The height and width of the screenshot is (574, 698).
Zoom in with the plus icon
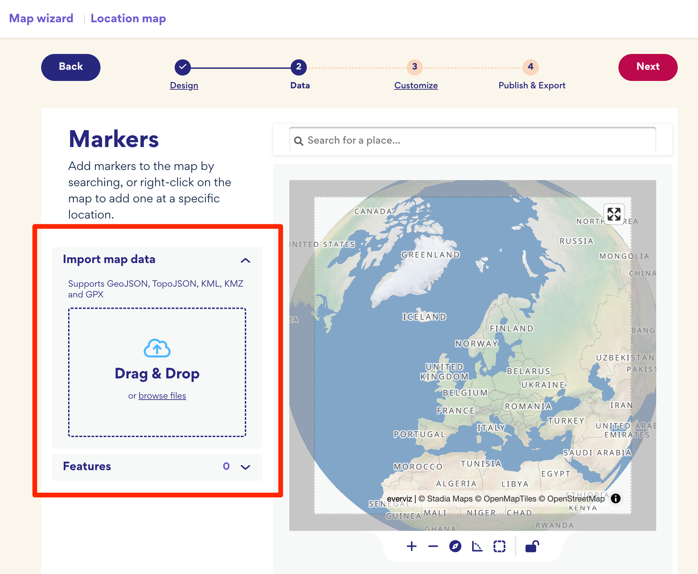[411, 546]
